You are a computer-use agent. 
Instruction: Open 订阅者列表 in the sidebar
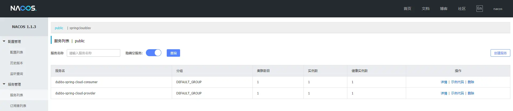coord(18,106)
